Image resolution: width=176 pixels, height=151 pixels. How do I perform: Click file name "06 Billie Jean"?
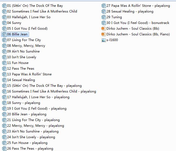17,34
